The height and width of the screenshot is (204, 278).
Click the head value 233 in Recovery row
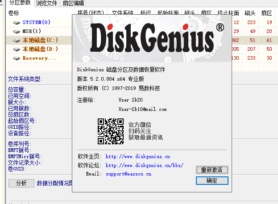(251, 58)
